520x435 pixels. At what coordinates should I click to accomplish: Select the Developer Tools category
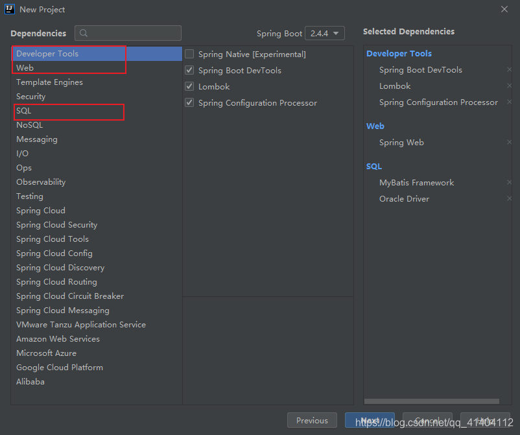coord(97,54)
